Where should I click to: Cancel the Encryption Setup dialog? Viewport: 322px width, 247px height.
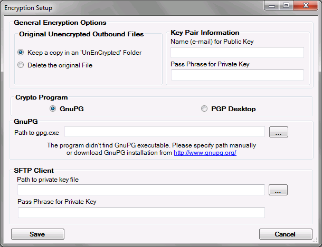point(285,234)
